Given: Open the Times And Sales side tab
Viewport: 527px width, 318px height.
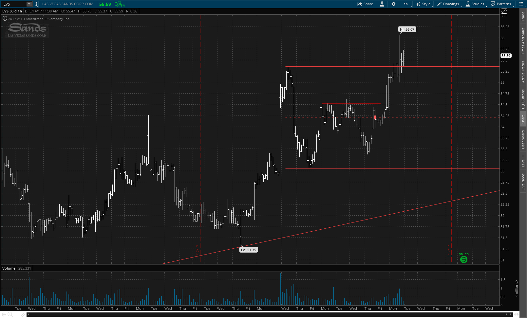Looking at the screenshot, I should click(523, 41).
